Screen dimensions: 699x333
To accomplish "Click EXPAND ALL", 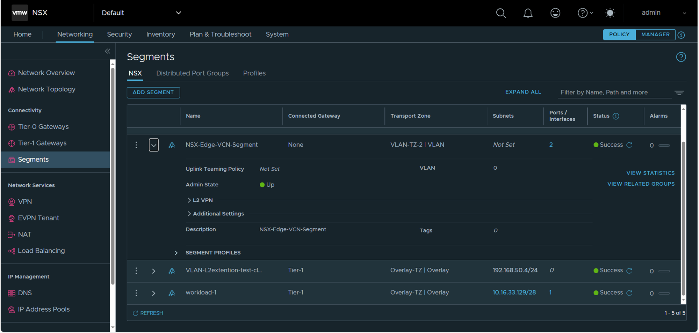I will [x=523, y=92].
